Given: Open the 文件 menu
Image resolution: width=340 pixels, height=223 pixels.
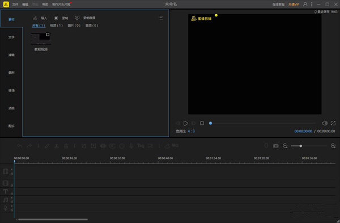Looking at the screenshot, I should [x=15, y=5].
